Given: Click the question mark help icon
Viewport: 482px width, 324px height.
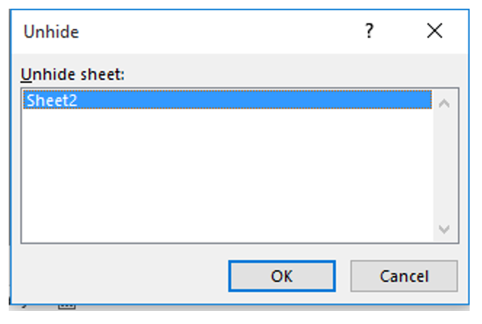Looking at the screenshot, I should [369, 31].
